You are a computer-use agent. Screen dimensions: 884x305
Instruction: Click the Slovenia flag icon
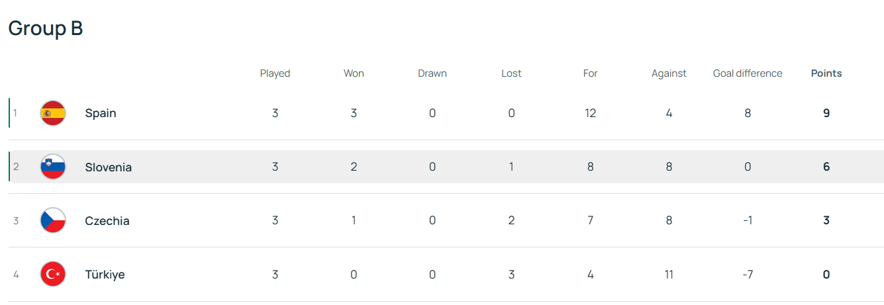(53, 167)
